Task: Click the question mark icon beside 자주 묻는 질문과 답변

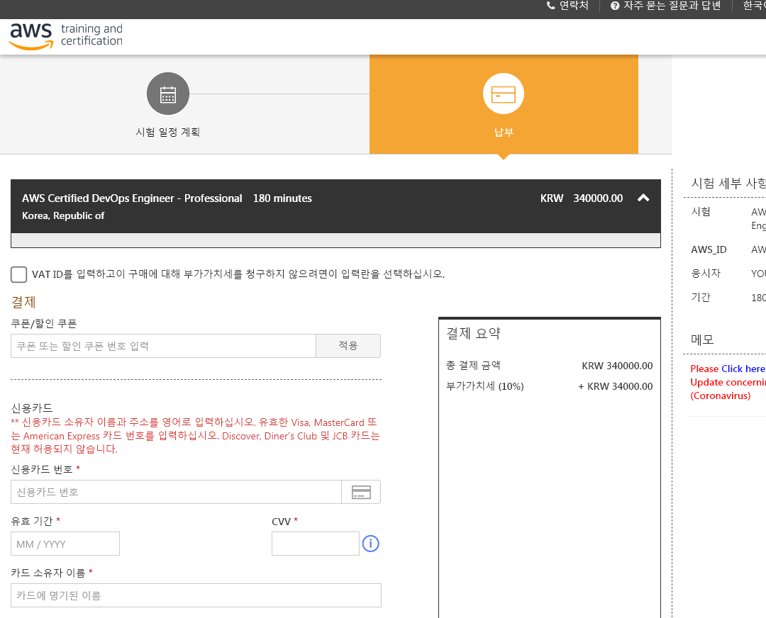Action: 615,6
